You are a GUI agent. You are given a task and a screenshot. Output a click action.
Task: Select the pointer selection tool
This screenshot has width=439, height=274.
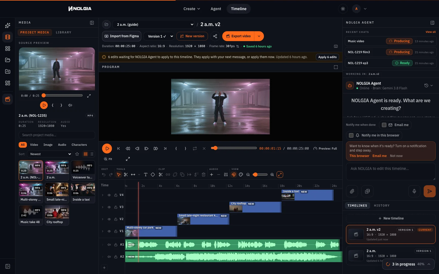[119, 175]
